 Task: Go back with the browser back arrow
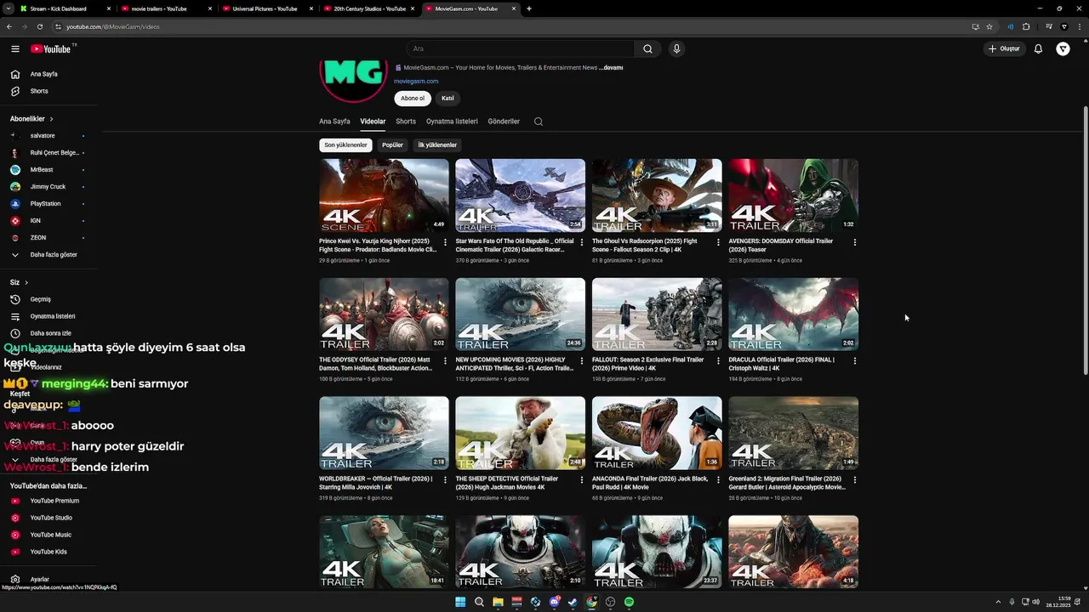click(9, 26)
